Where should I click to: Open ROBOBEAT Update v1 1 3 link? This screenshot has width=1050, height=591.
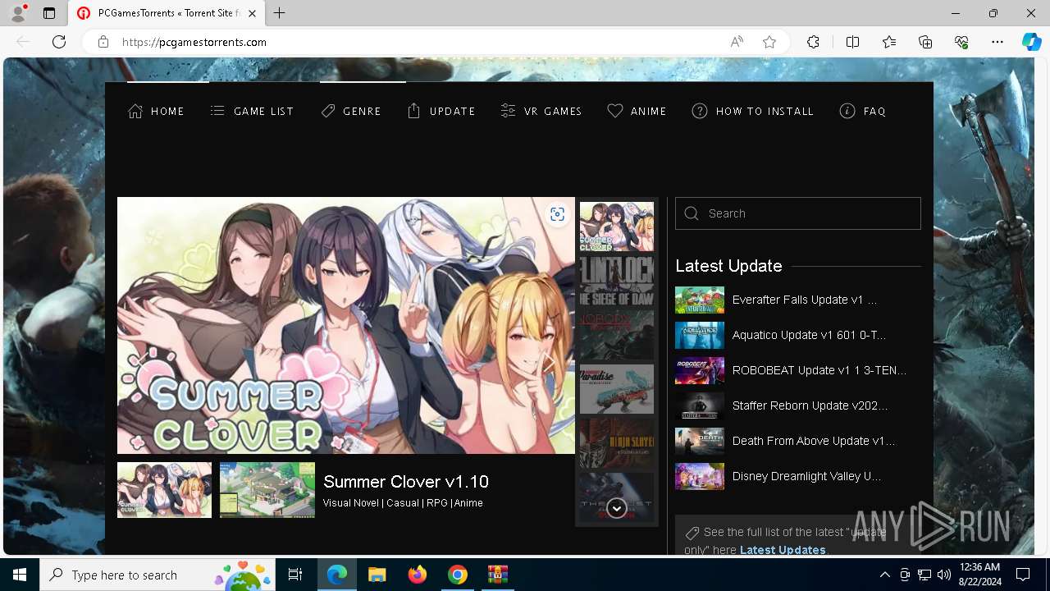coord(819,371)
